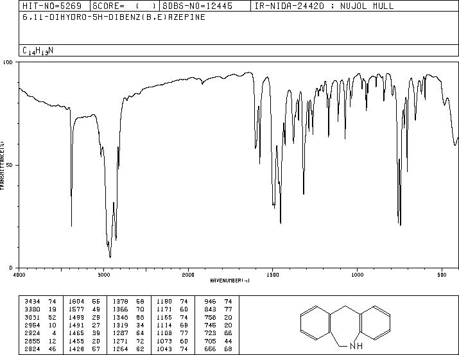Click peak value 1604 in the table

point(76,301)
